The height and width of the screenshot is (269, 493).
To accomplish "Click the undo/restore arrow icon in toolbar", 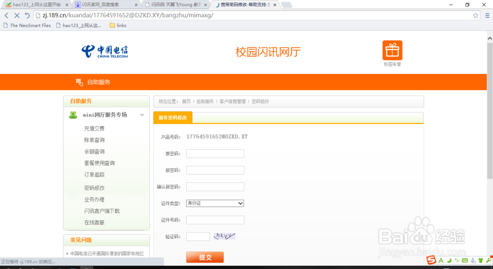I will (27, 15).
